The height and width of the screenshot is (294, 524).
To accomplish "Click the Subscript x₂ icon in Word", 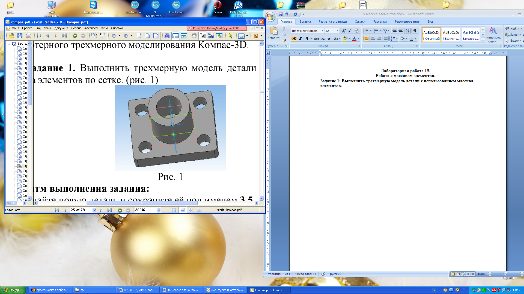I will 323,39.
